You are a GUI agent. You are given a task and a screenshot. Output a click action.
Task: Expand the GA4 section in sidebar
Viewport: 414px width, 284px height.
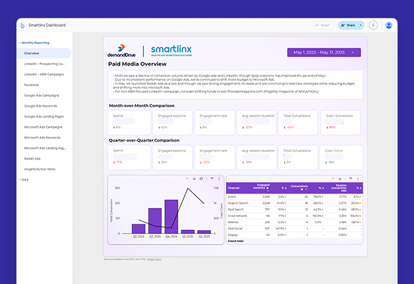pyautogui.click(x=24, y=180)
